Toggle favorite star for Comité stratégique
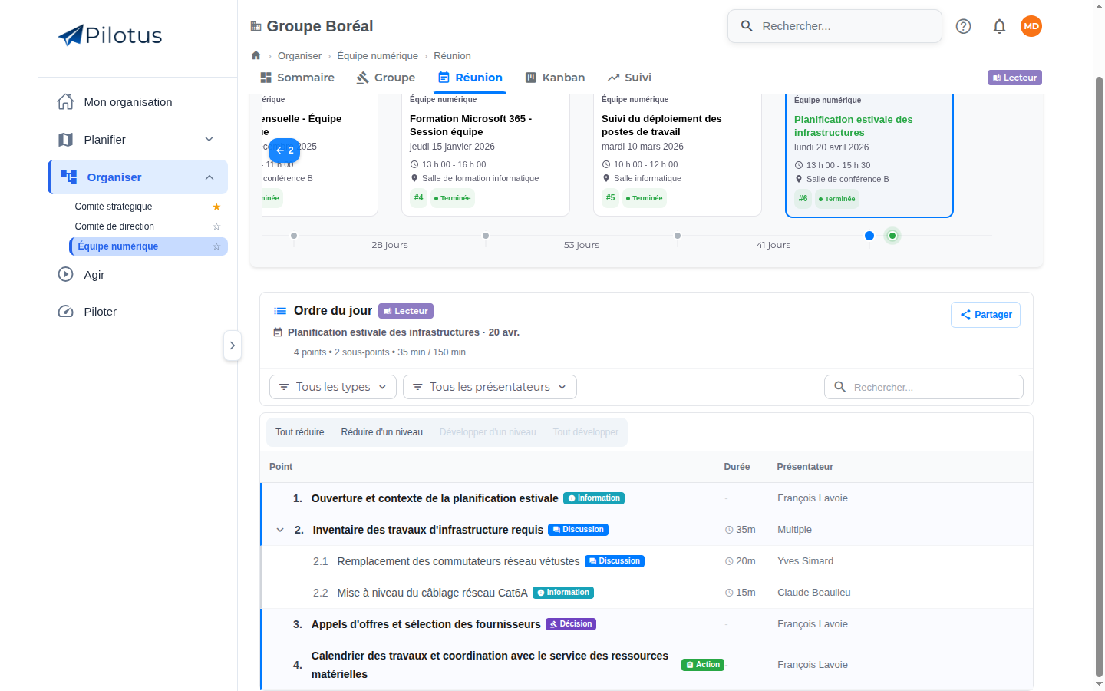Viewport: 1105px width, 691px height. point(216,207)
